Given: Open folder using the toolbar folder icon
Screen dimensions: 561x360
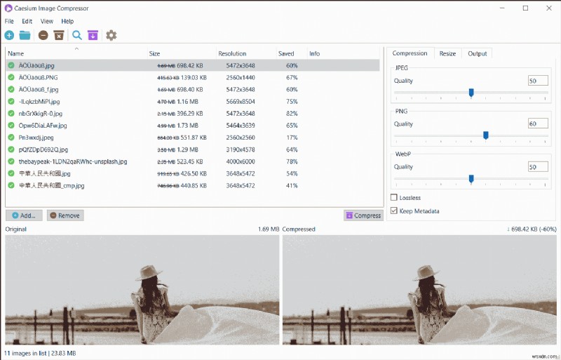Looking at the screenshot, I should (25, 35).
